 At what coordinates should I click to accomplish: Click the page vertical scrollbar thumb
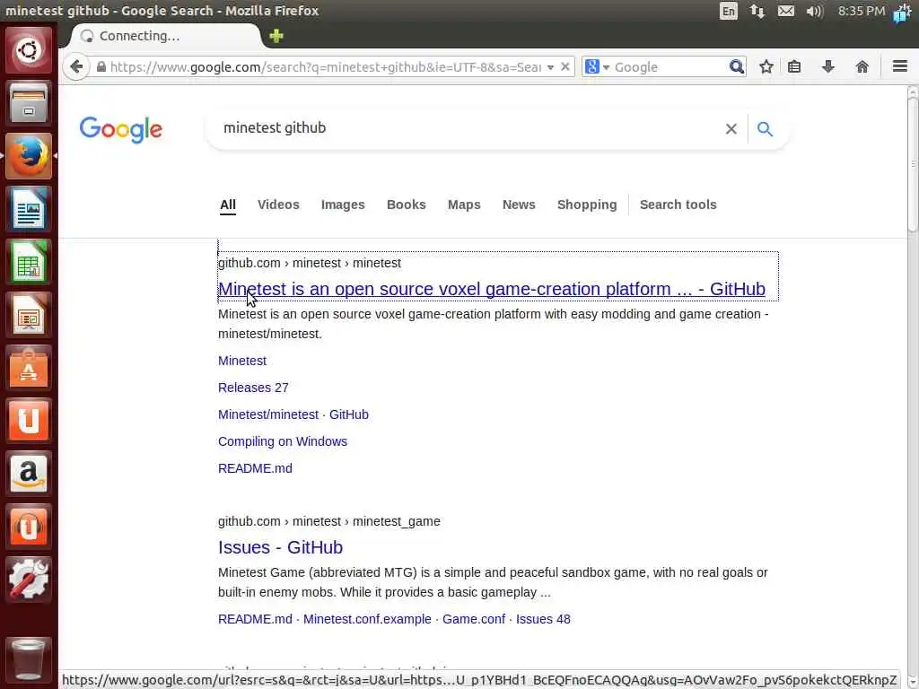coord(913,164)
